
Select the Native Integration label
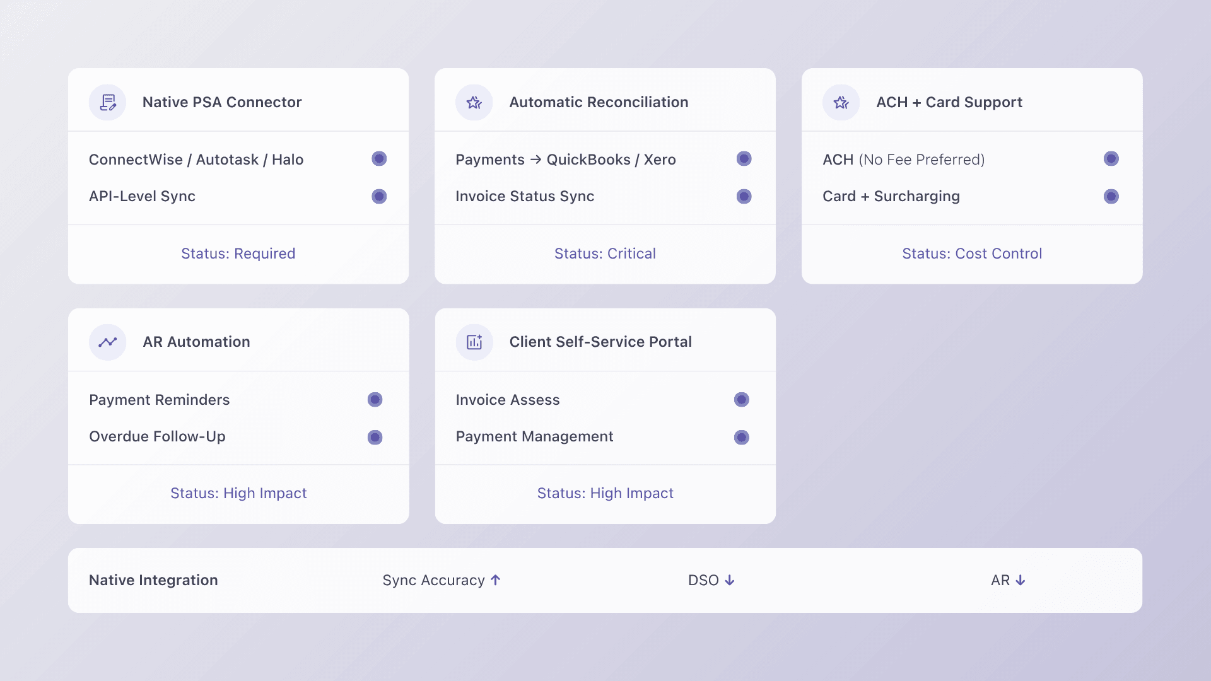(x=153, y=580)
